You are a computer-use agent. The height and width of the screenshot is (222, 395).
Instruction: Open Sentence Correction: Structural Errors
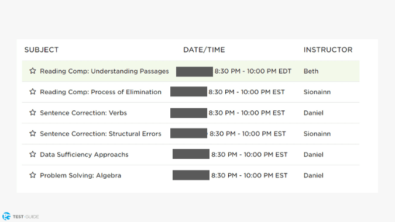coord(101,134)
